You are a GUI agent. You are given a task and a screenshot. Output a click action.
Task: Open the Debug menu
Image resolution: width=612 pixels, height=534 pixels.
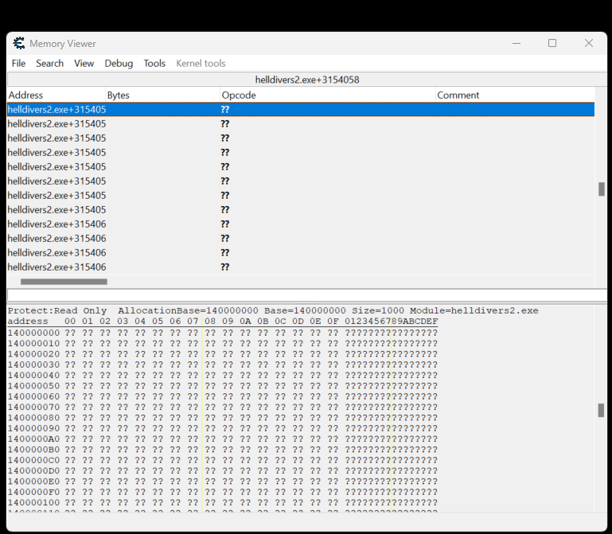119,63
